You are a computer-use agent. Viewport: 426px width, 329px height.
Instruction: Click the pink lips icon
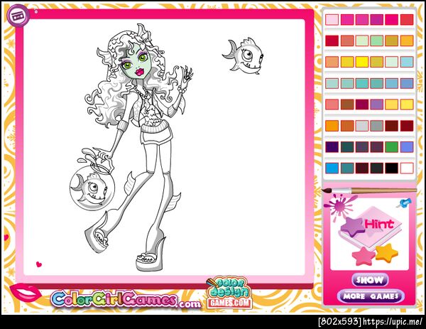(x=26, y=293)
